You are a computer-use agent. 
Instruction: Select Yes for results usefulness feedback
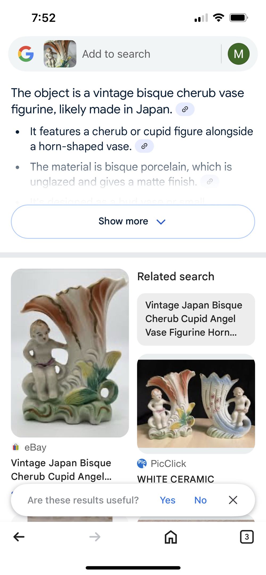(x=167, y=500)
